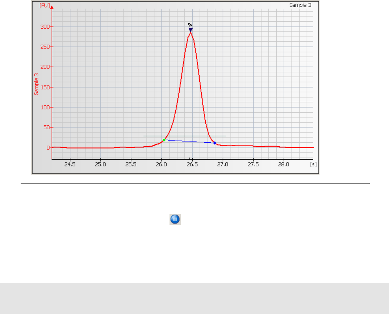
Task: Click the 250 y-axis value
Action: pyautogui.click(x=45, y=47)
